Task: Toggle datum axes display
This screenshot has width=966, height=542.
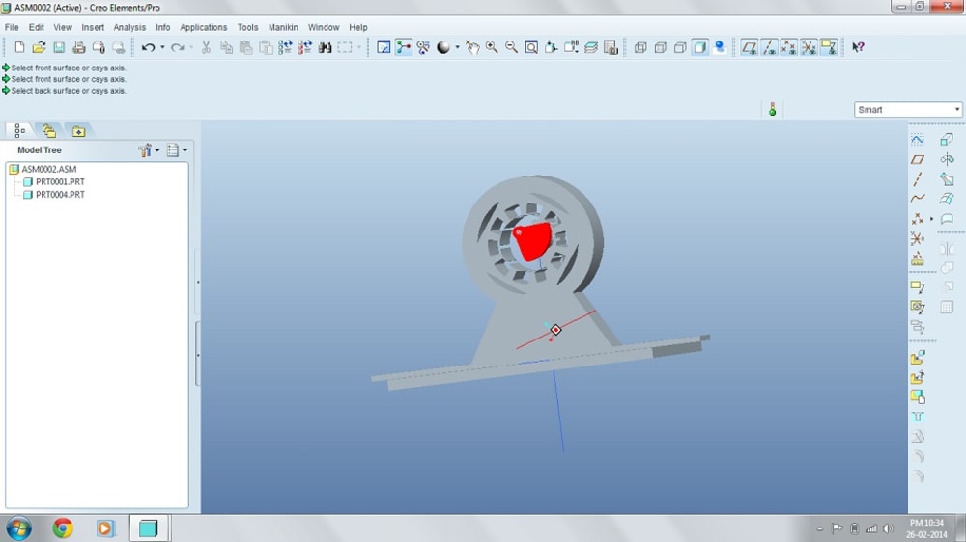Action: 769,47
